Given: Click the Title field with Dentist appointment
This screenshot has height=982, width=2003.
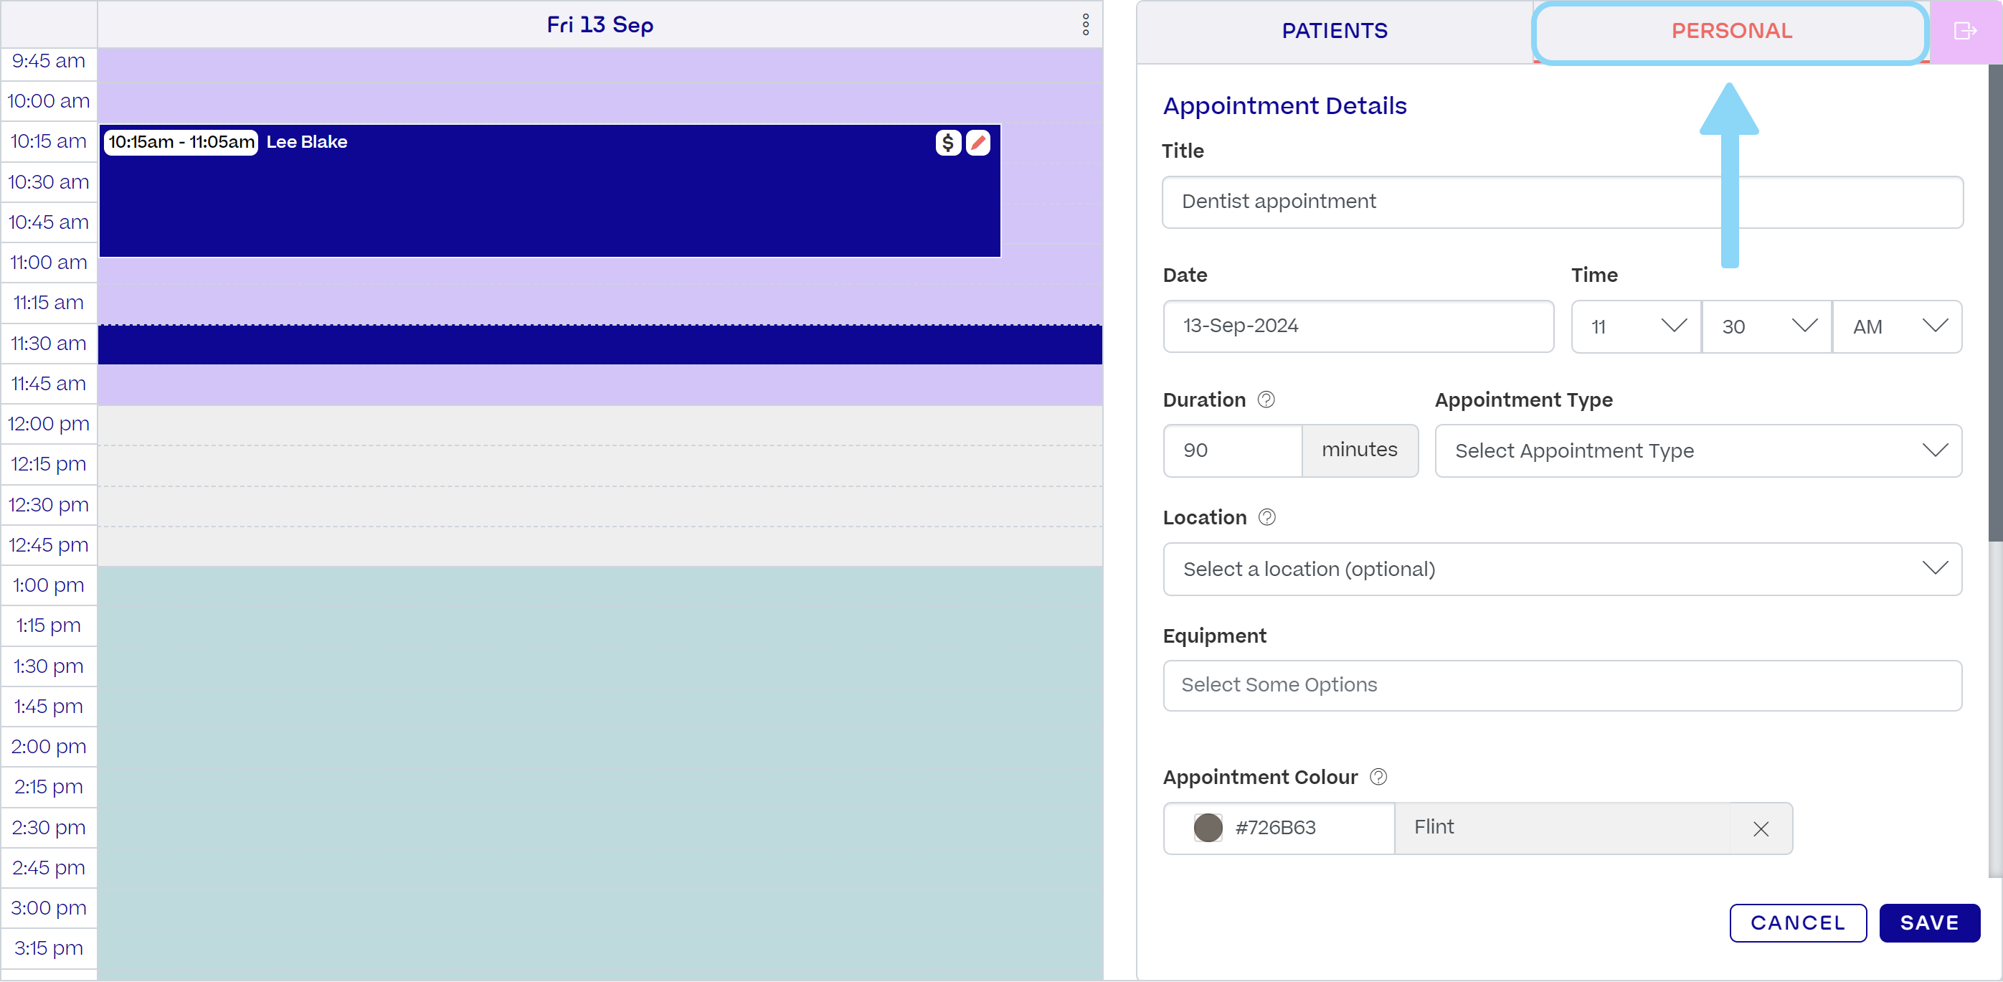Looking at the screenshot, I should [x=1562, y=202].
